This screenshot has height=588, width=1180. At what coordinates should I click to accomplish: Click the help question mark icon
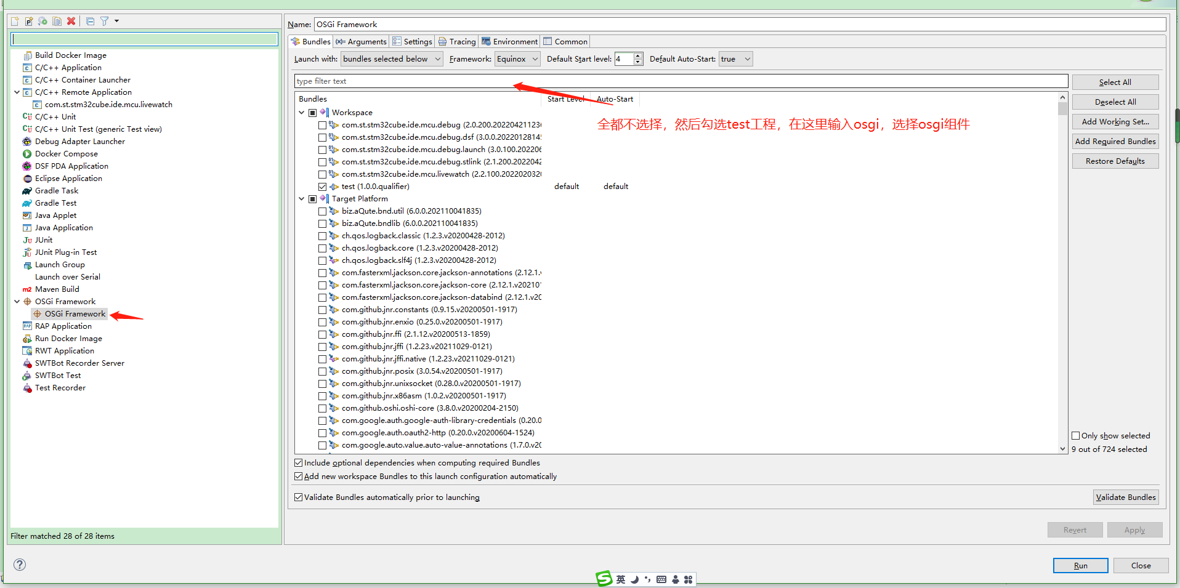18,564
